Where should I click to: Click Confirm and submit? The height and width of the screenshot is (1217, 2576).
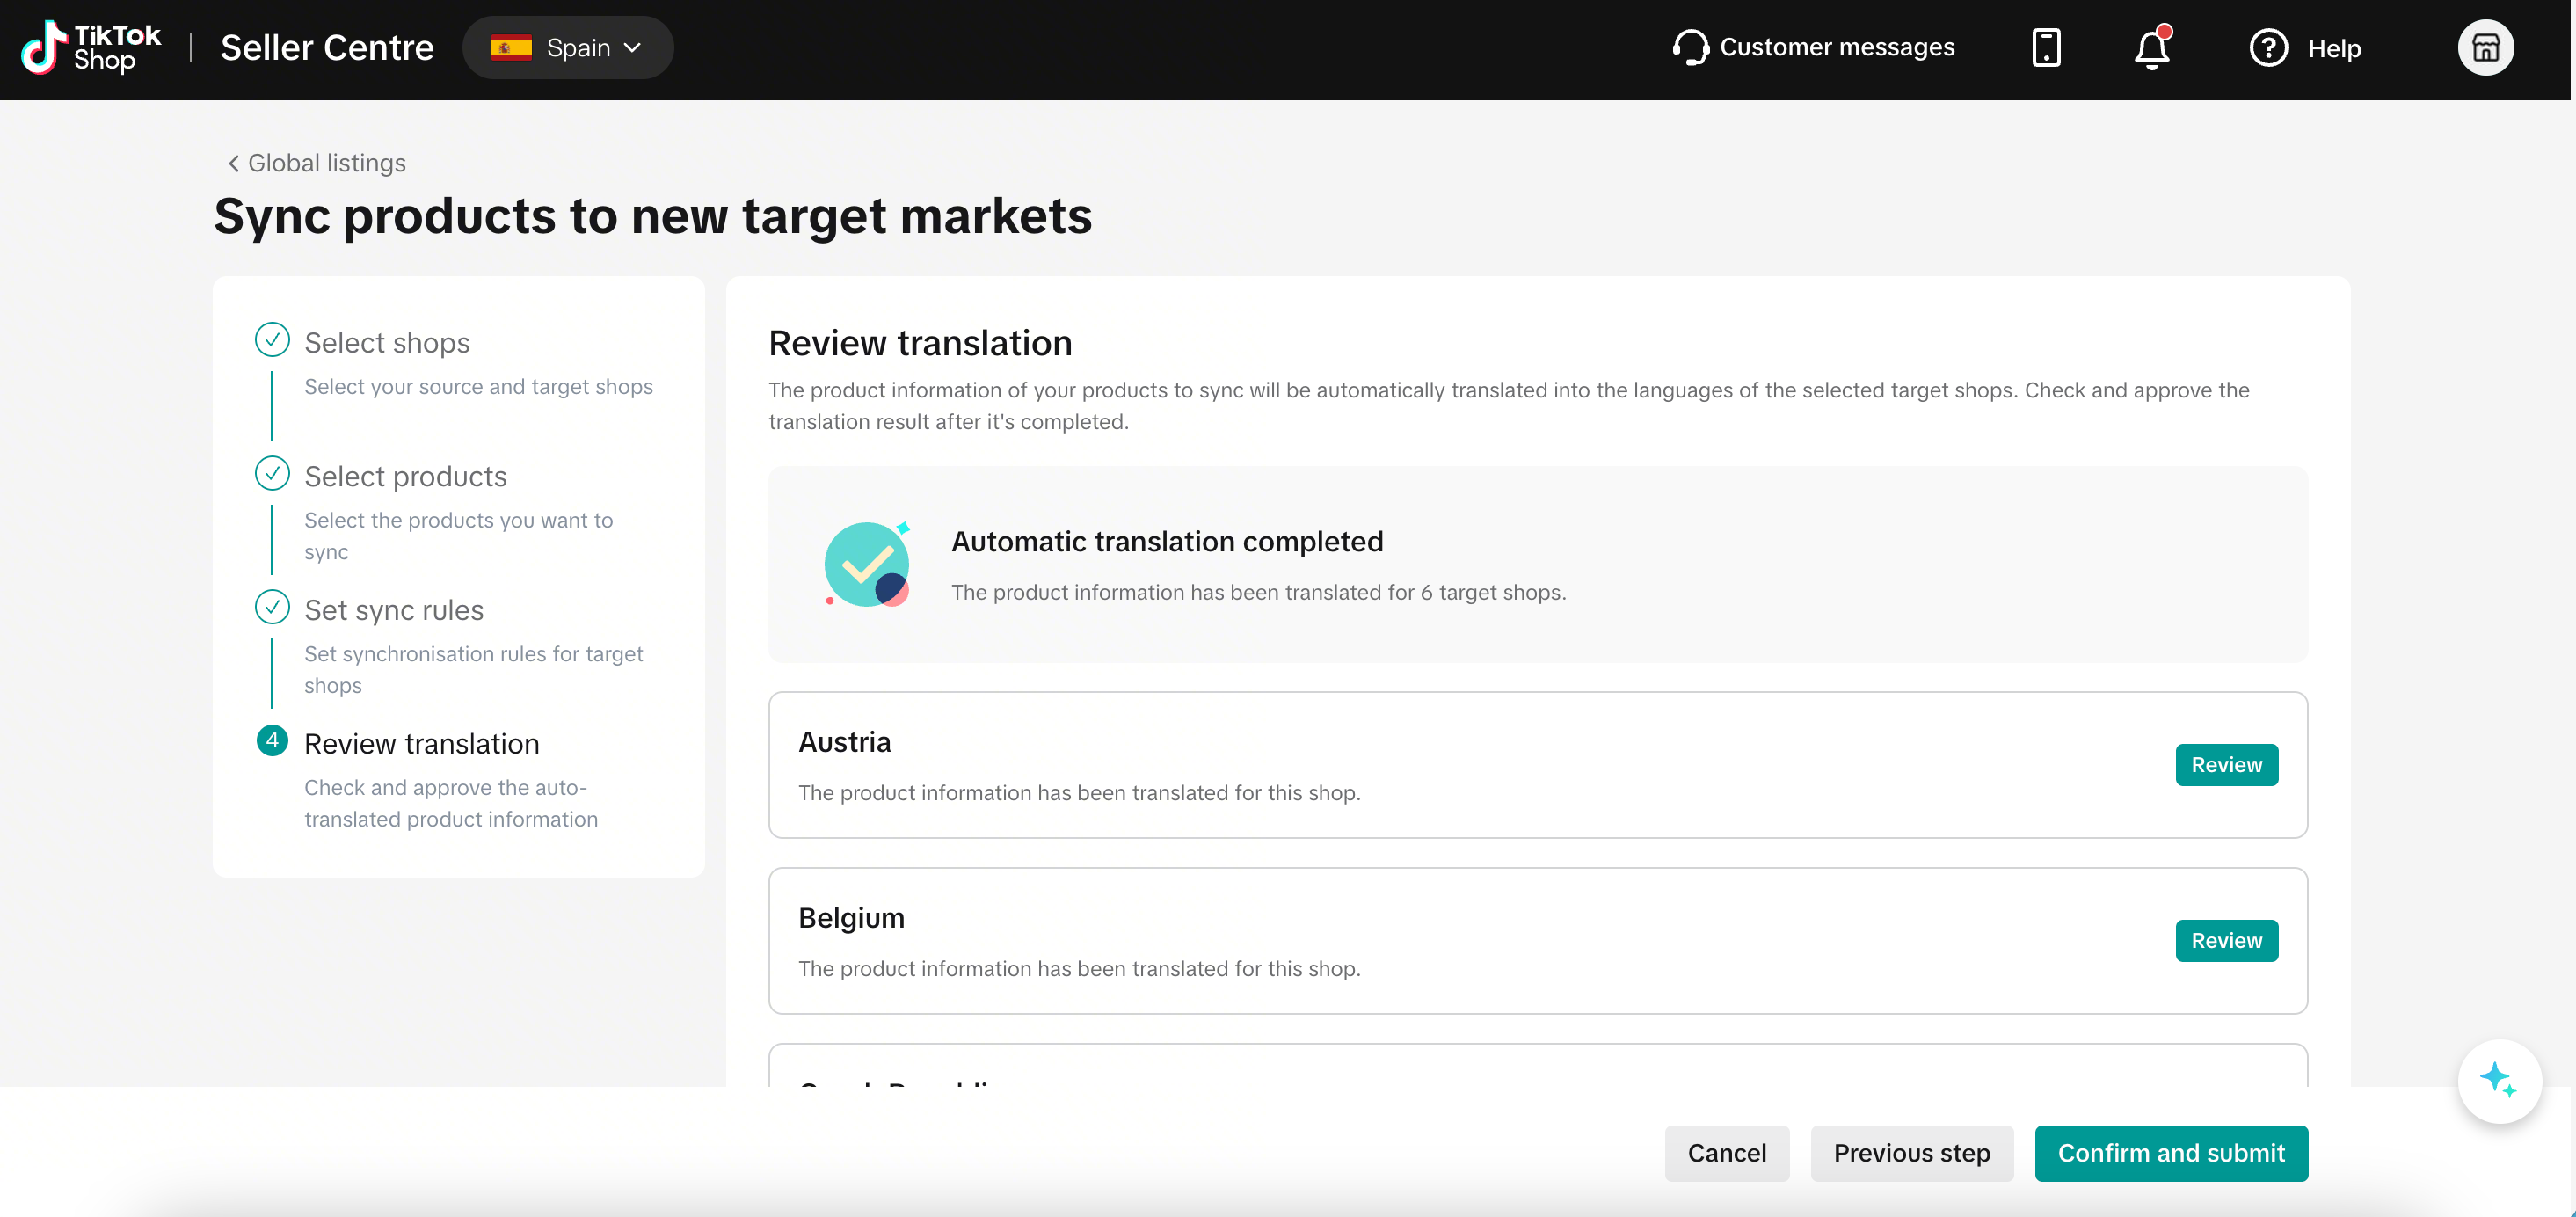coord(2170,1153)
